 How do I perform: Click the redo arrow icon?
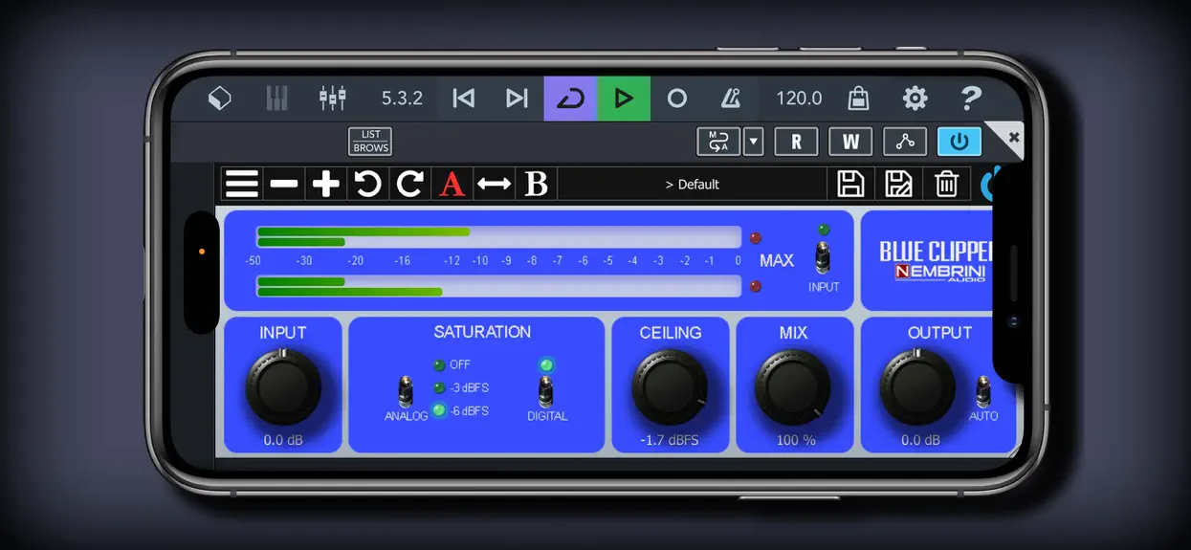click(410, 184)
